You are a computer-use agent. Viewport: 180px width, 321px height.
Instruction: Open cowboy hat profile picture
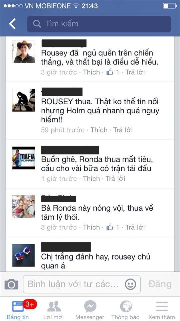click(x=24, y=51)
